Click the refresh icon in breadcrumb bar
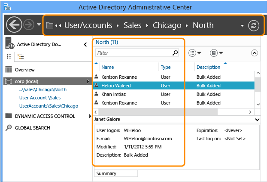Viewport: 267px width, 182px height. point(254,26)
